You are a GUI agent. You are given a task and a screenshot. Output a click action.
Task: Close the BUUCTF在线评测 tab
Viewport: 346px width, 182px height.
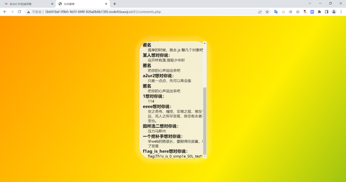tap(52, 4)
